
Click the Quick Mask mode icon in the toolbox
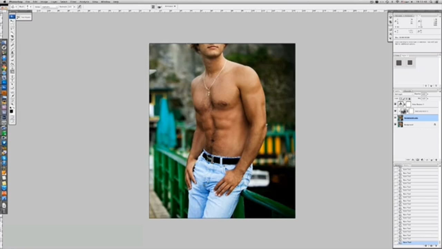point(12,118)
